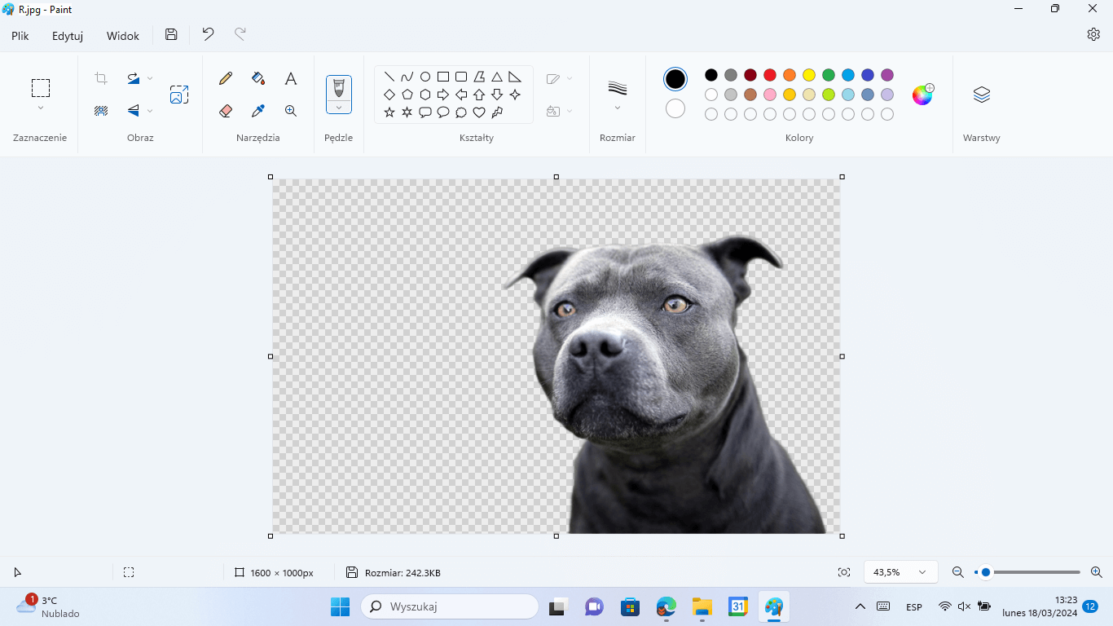Select primary color circle (black)
The height and width of the screenshot is (626, 1113).
click(x=675, y=79)
